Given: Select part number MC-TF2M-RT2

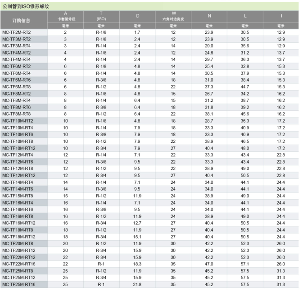Looking at the screenshot, I should [x=17, y=32].
